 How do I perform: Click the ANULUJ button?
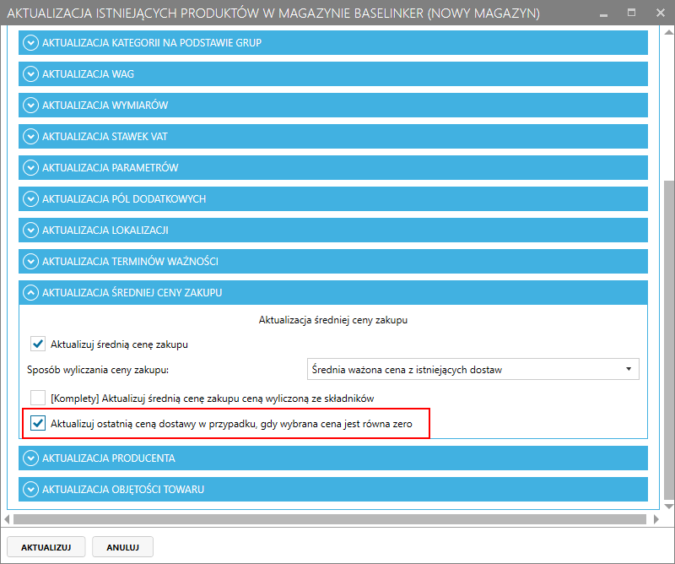coord(122,547)
